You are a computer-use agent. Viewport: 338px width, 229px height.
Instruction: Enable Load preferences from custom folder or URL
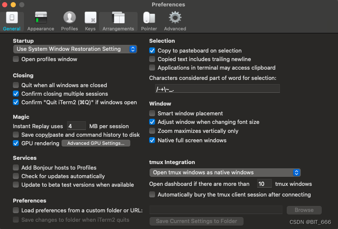tap(16, 210)
